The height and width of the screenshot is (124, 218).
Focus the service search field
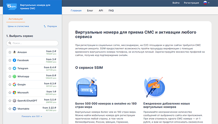(x=33, y=43)
